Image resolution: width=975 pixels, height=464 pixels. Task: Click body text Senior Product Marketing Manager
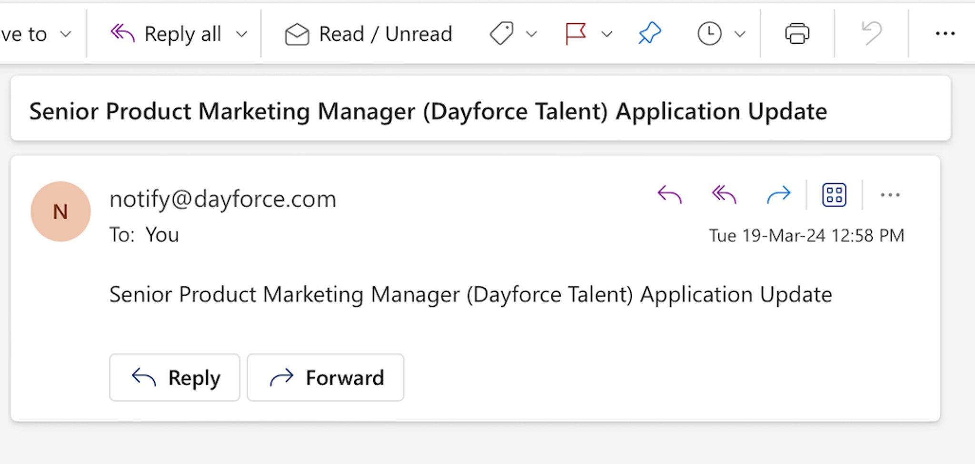(x=285, y=295)
